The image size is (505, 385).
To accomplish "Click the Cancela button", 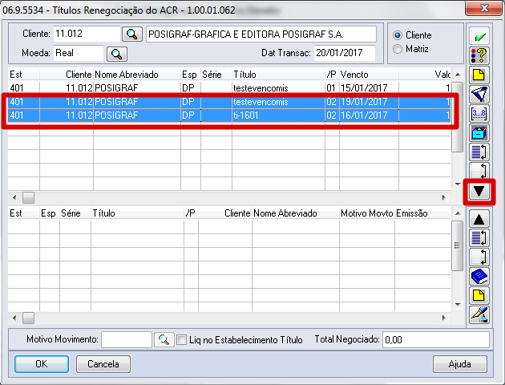I will pos(103,364).
